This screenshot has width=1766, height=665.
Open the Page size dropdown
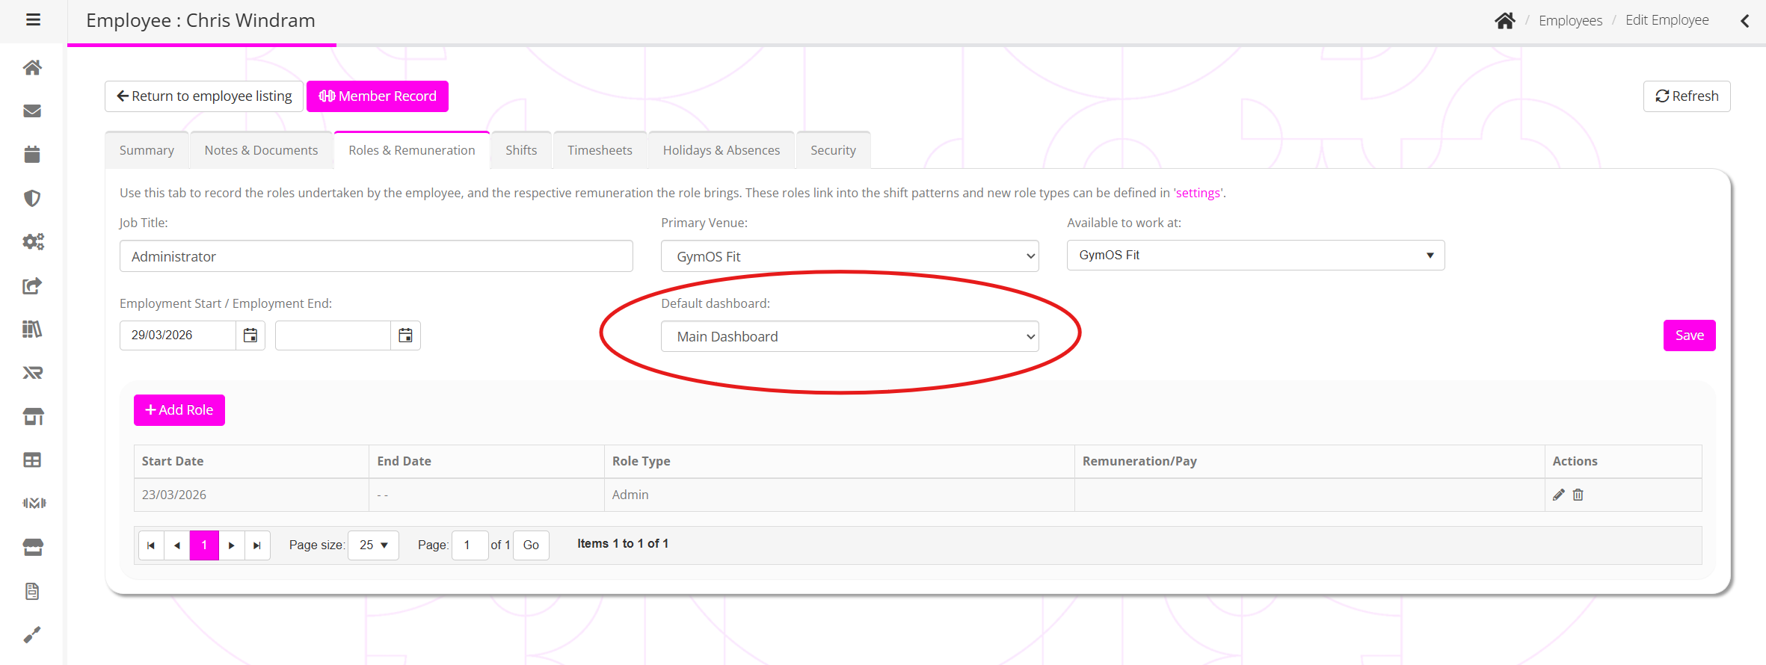(x=373, y=545)
